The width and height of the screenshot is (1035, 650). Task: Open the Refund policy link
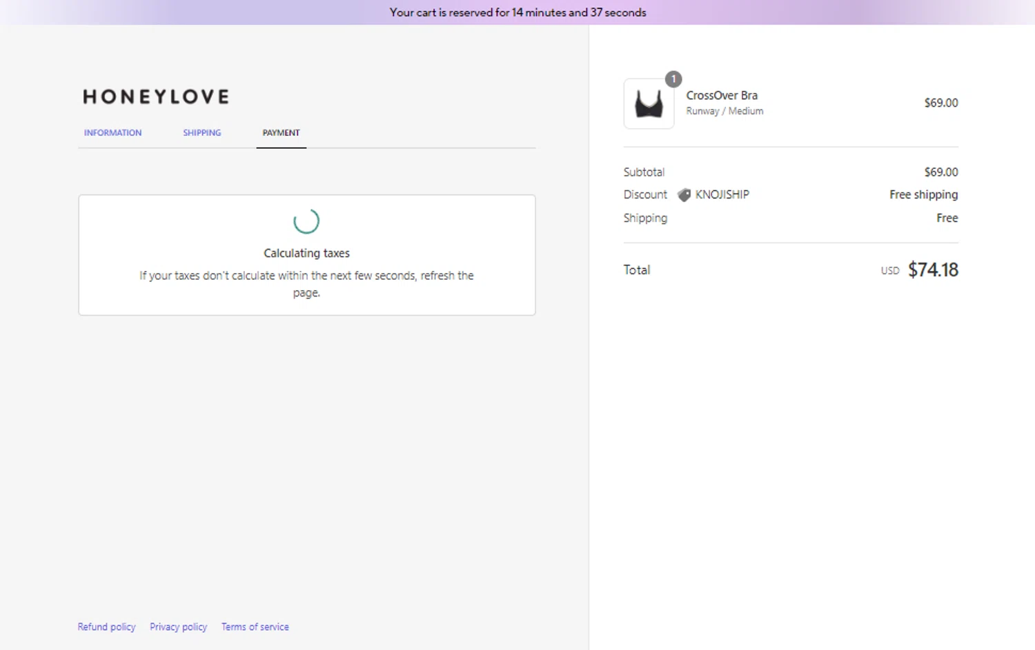click(x=106, y=627)
